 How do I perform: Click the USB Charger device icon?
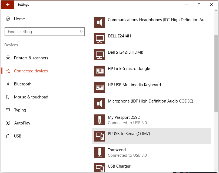point(100,167)
